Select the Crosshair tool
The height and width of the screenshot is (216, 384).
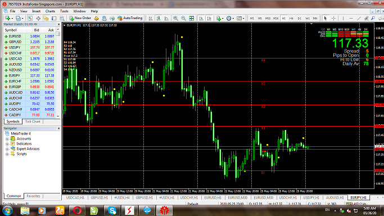333,18
